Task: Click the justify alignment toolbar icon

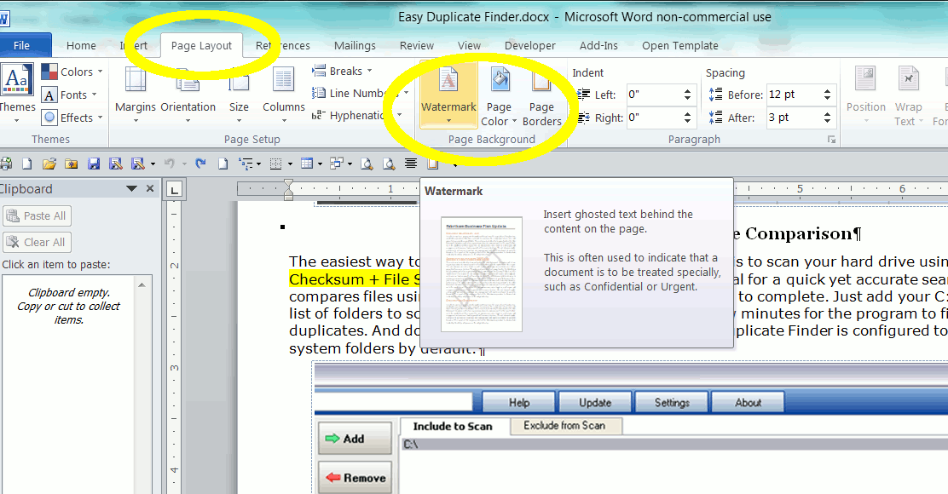Action: 411,163
